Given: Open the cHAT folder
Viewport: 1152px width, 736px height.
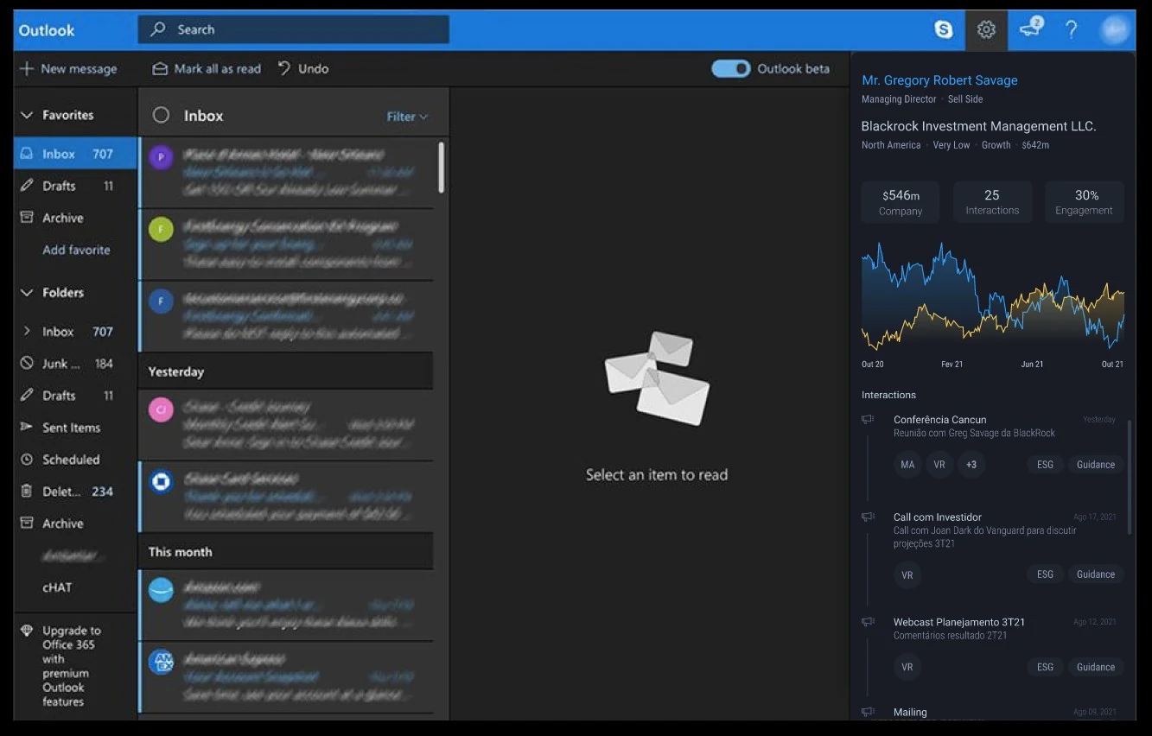Looking at the screenshot, I should point(75,587).
